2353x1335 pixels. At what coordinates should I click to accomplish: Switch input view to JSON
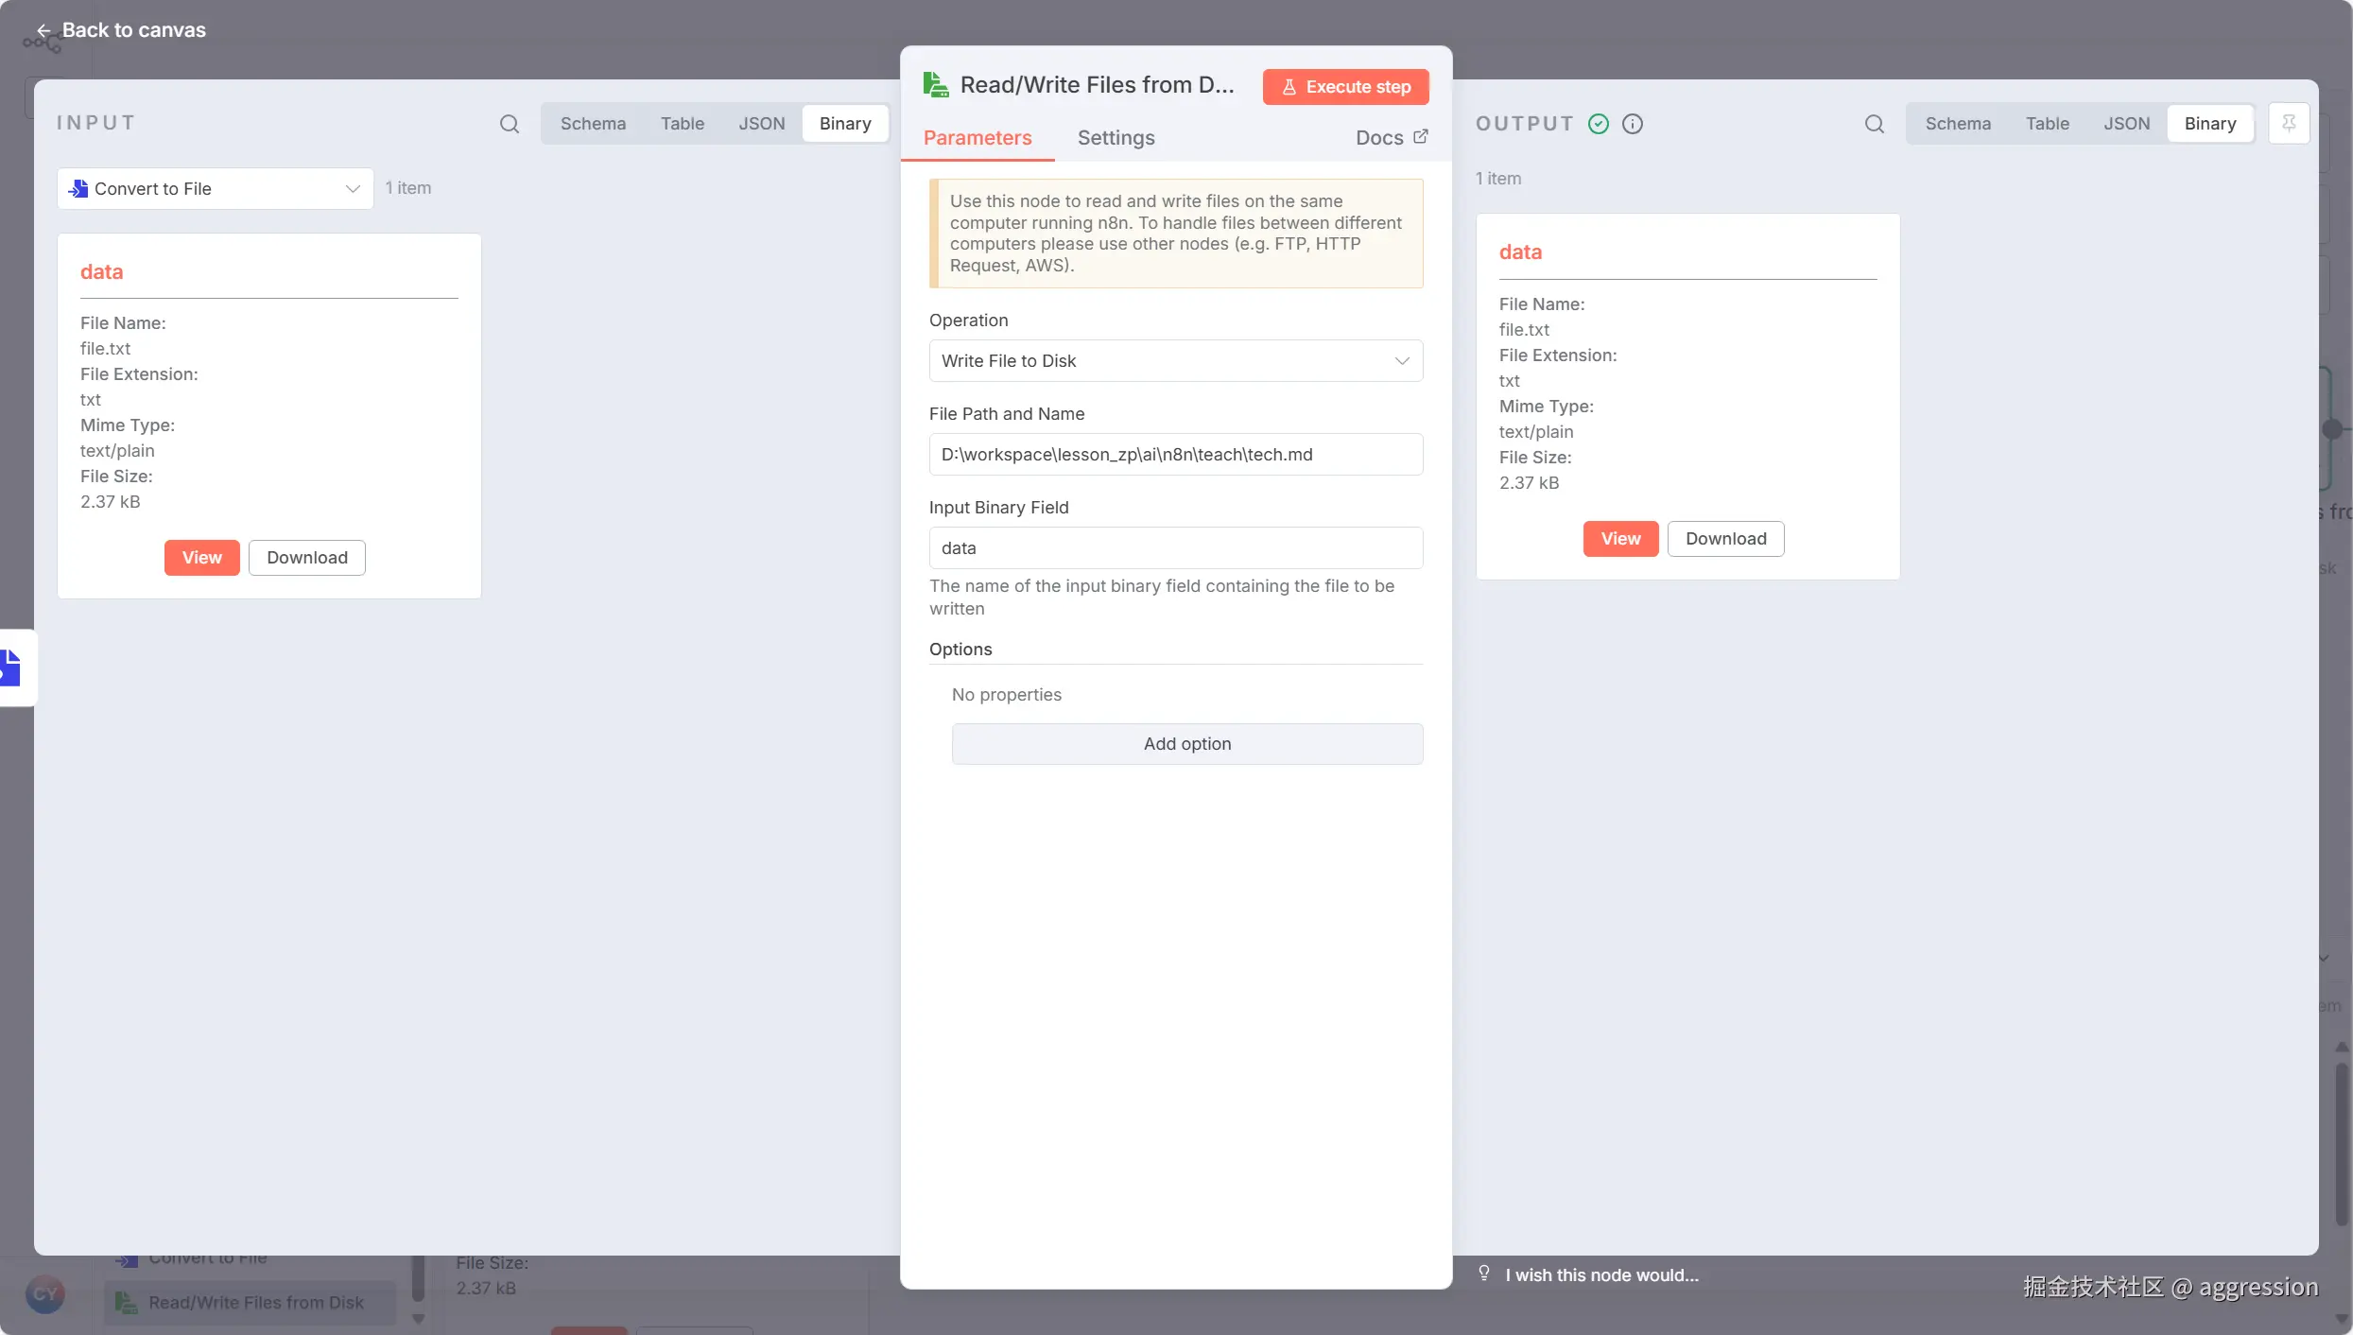(761, 124)
